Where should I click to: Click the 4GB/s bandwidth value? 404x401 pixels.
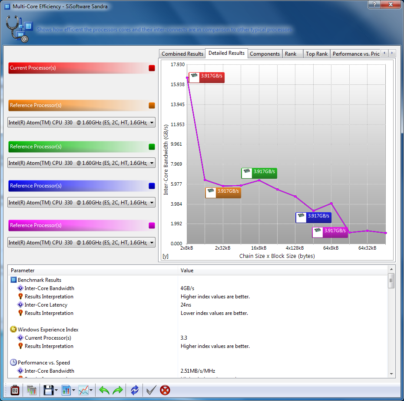click(187, 288)
